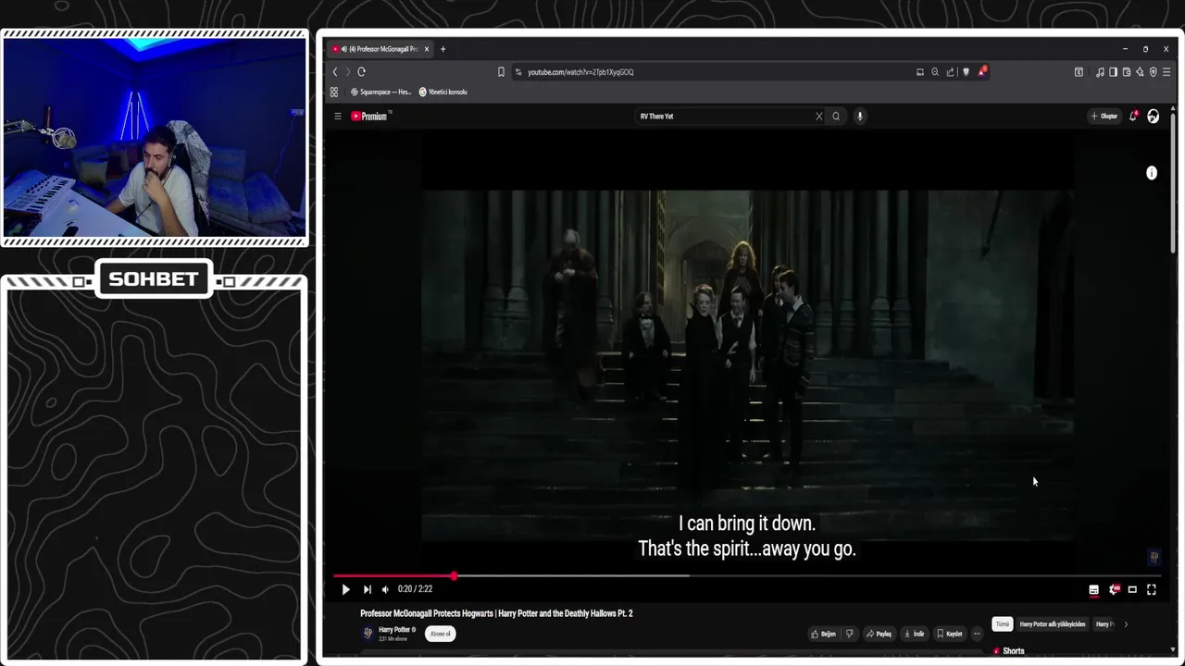Download the video with İndir

[914, 634]
